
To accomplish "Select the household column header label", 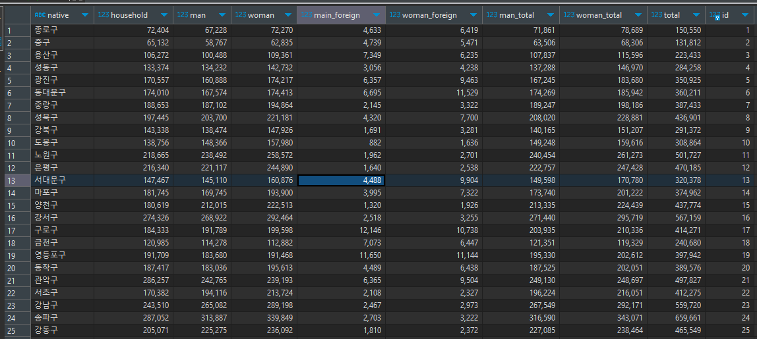I will (x=129, y=15).
